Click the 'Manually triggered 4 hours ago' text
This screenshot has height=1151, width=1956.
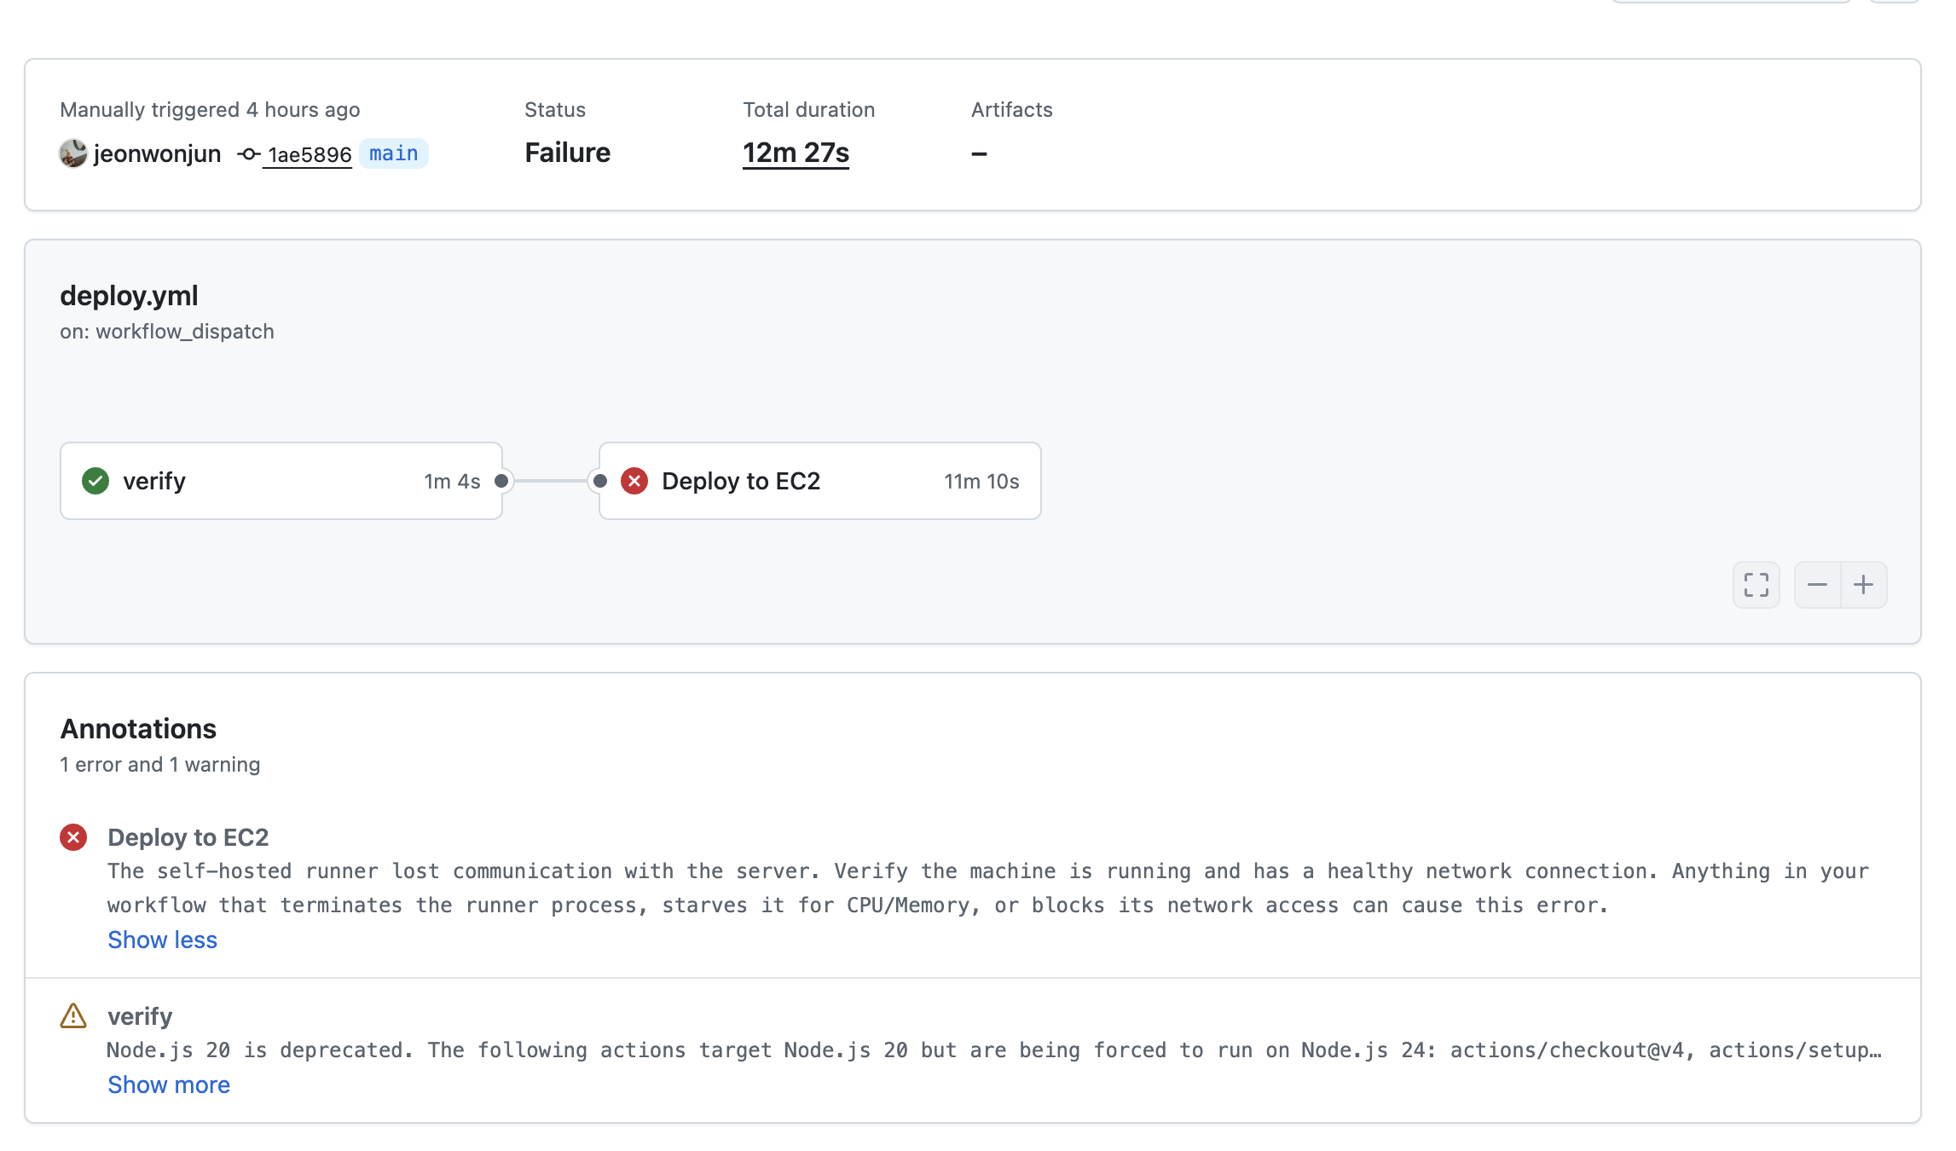tap(210, 110)
